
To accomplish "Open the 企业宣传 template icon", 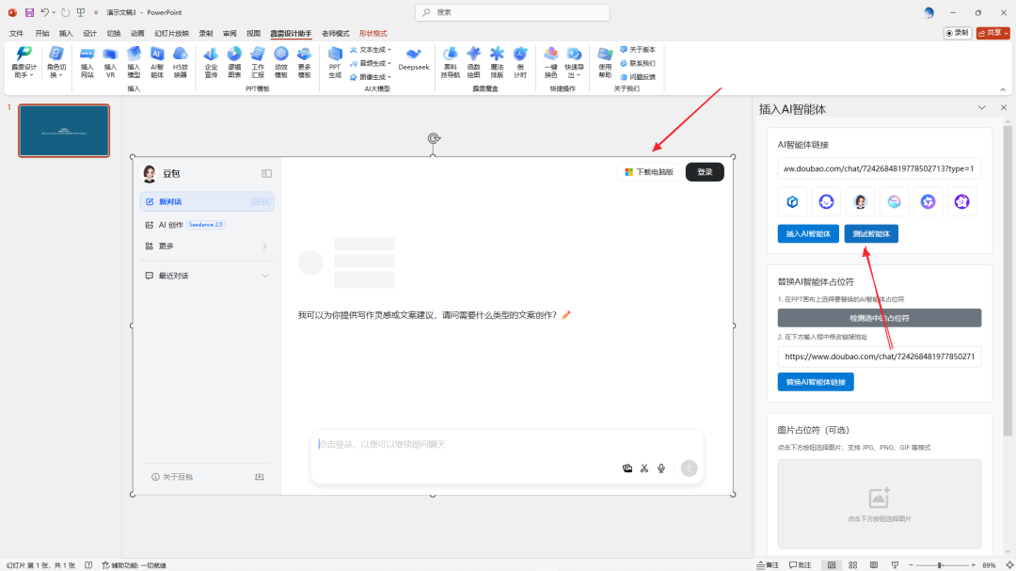I will 211,62.
